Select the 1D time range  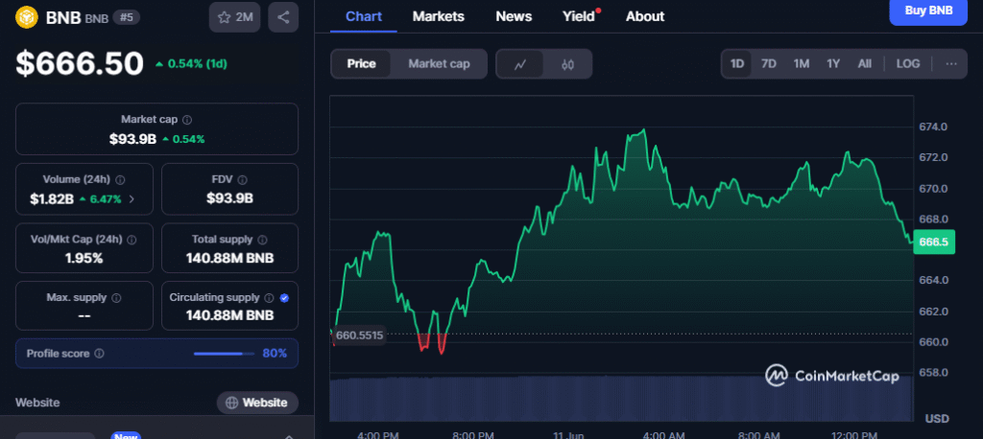736,64
